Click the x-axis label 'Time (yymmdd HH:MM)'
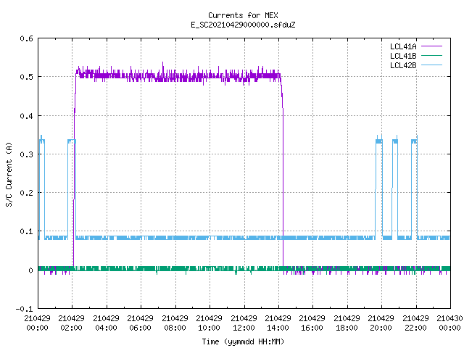 point(243,341)
